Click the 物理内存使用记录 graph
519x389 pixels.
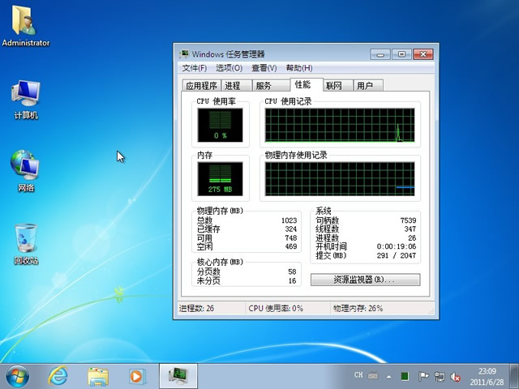[x=340, y=178]
